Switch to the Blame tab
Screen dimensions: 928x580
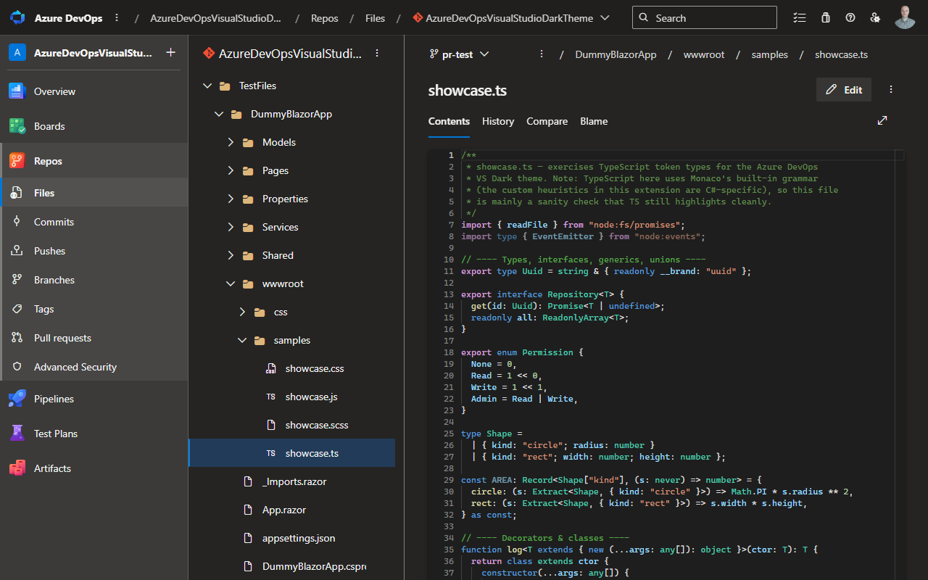click(594, 121)
